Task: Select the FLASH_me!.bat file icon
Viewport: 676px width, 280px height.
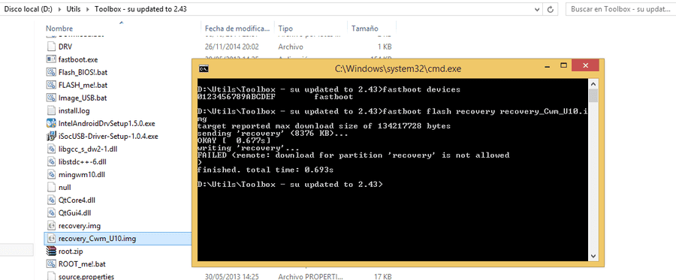Action: [x=51, y=85]
